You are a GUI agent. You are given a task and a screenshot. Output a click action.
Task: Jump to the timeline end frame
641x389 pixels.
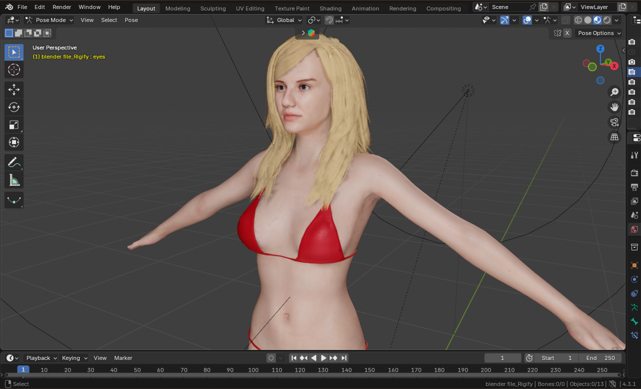(x=344, y=358)
